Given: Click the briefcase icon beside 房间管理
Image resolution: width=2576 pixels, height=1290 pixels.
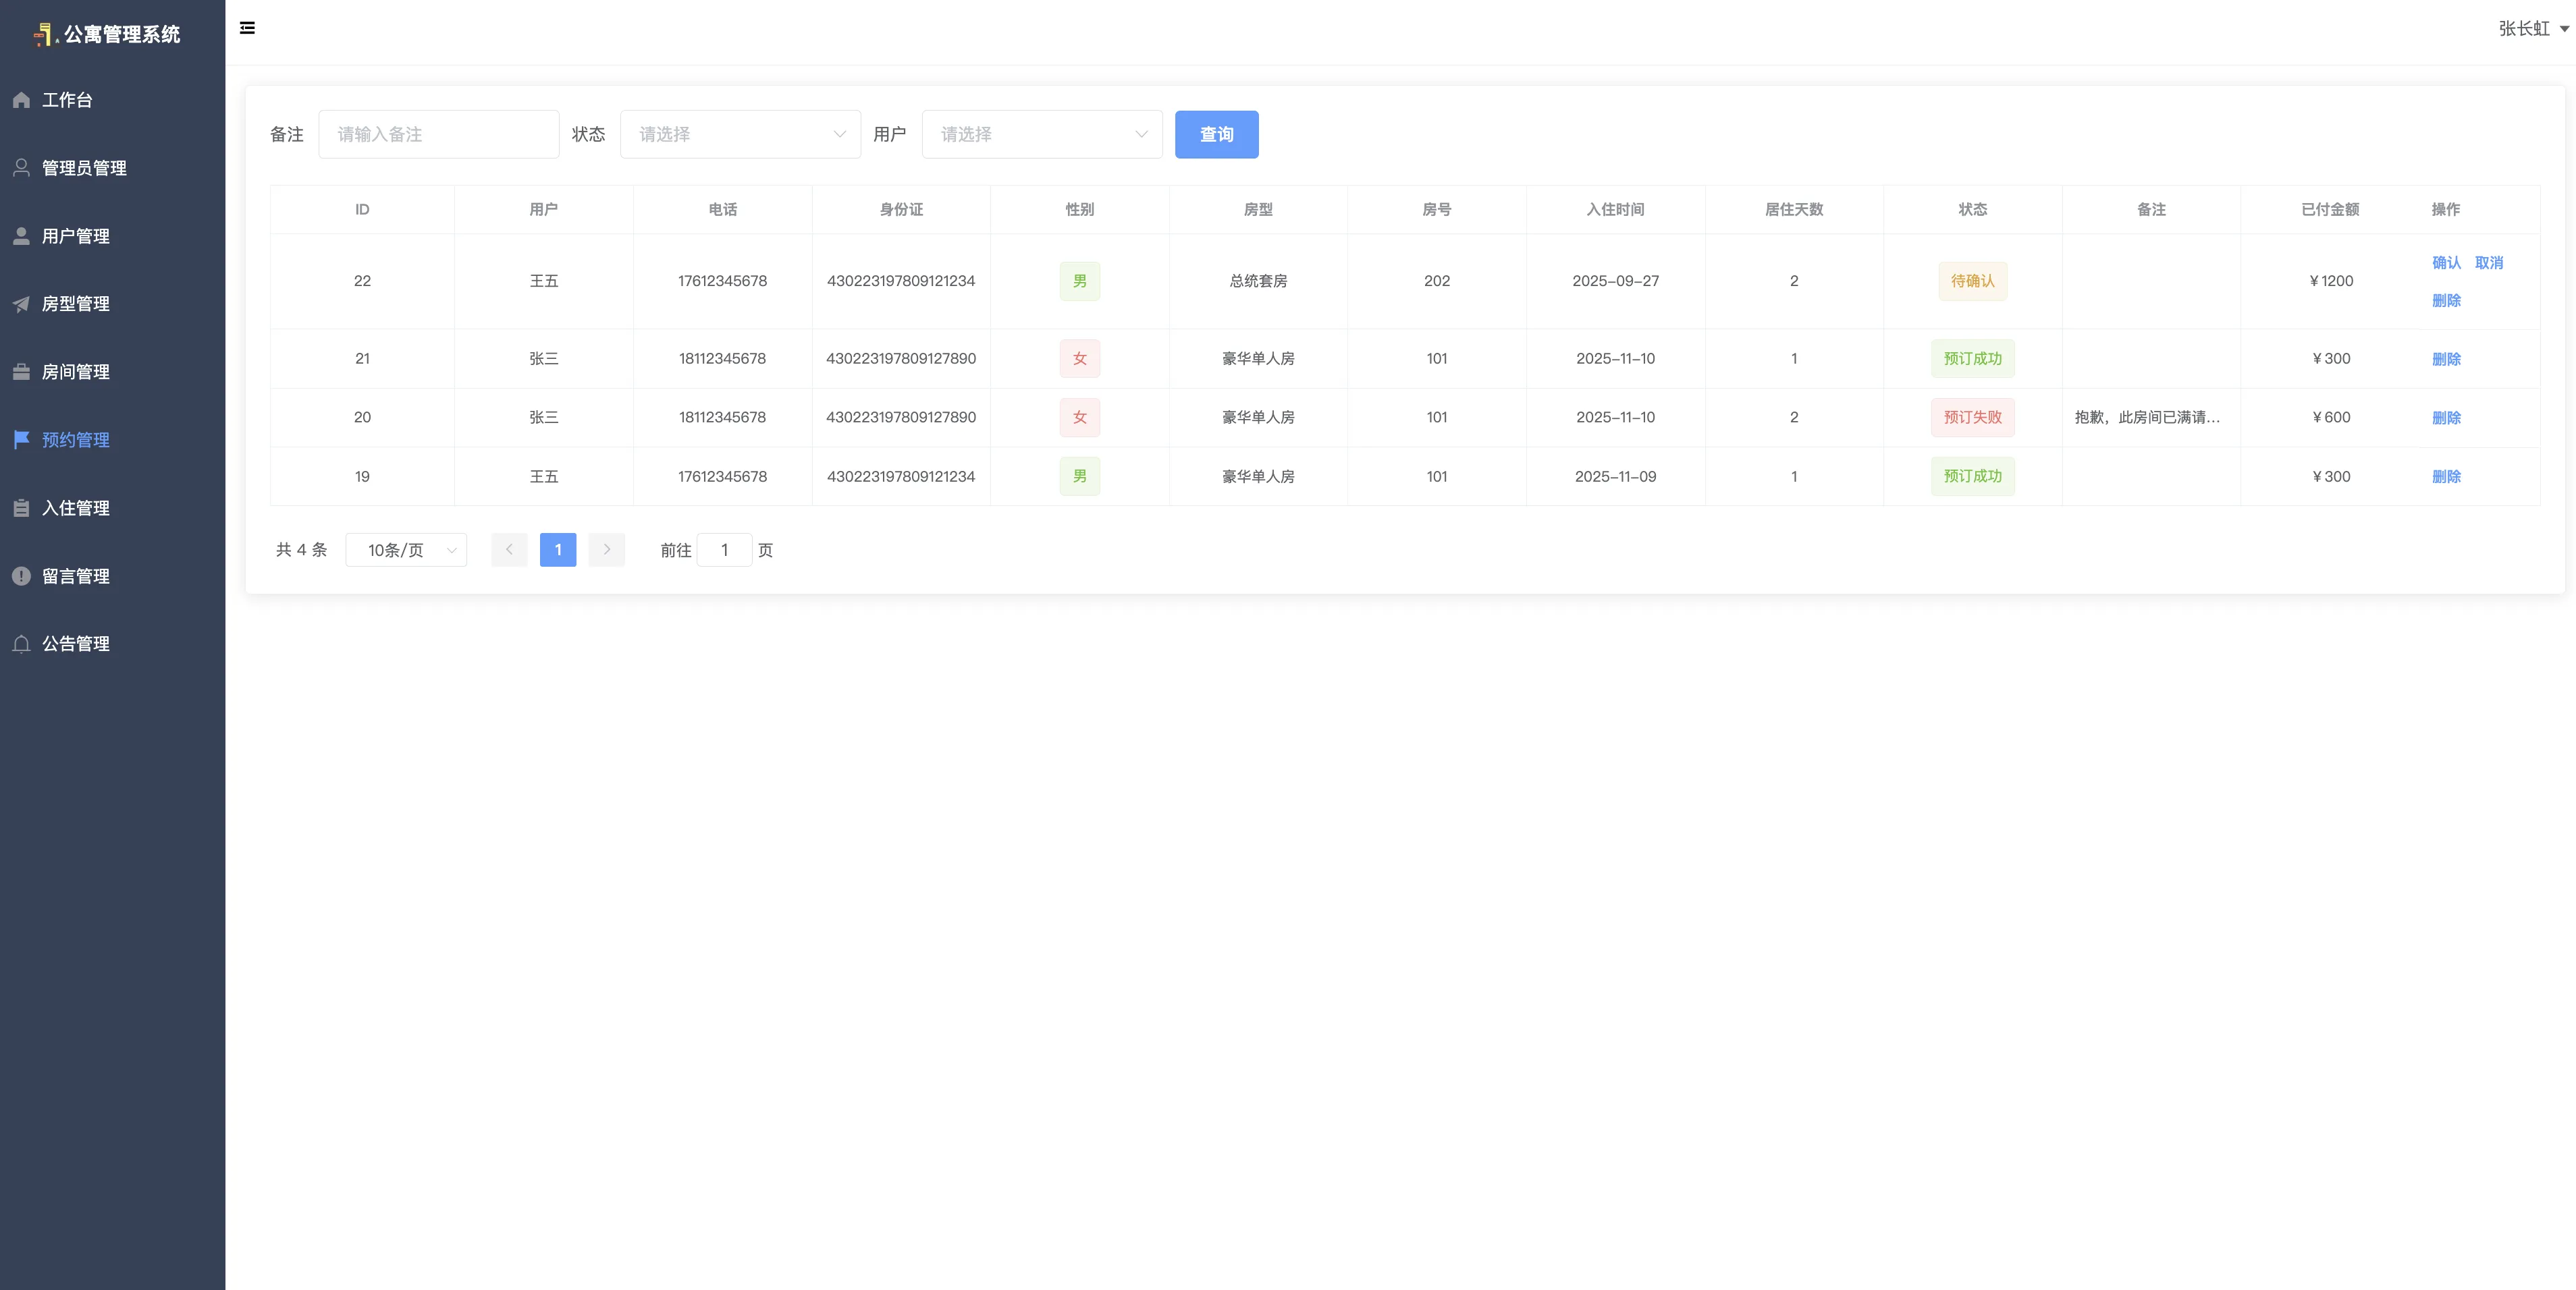Looking at the screenshot, I should (21, 372).
